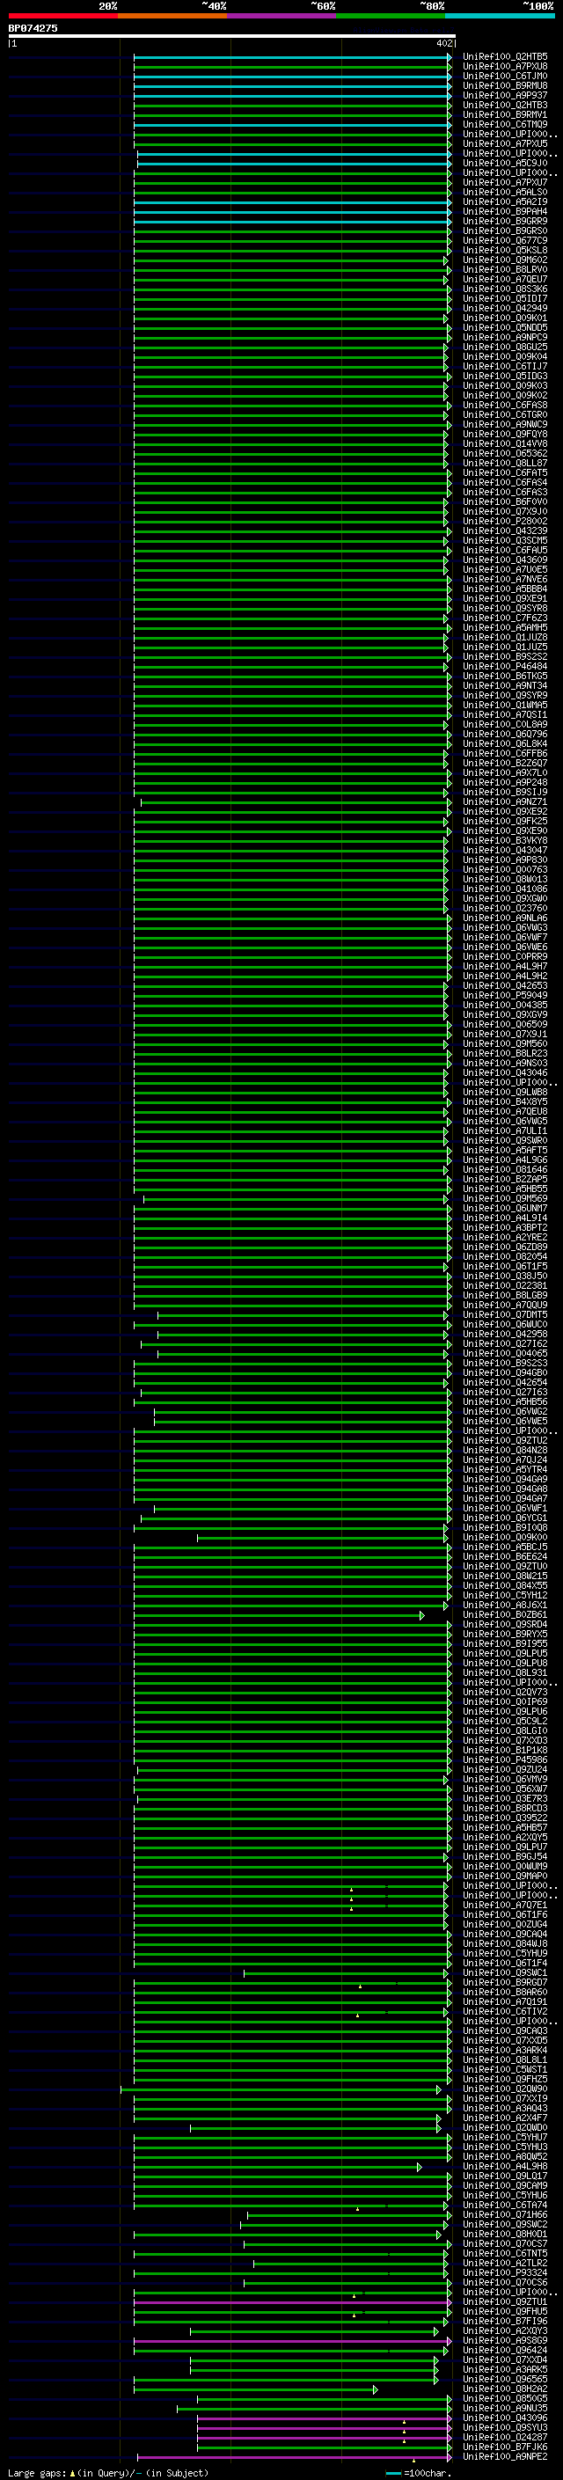The height and width of the screenshot is (2480, 563).
Task: Click the short green bar for Q8H2A2
Action: click(255, 2389)
